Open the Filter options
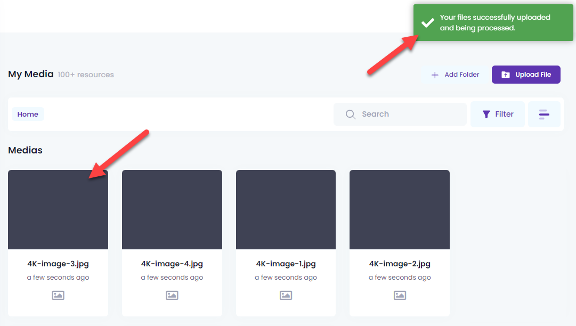This screenshot has height=326, width=576. 498,114
